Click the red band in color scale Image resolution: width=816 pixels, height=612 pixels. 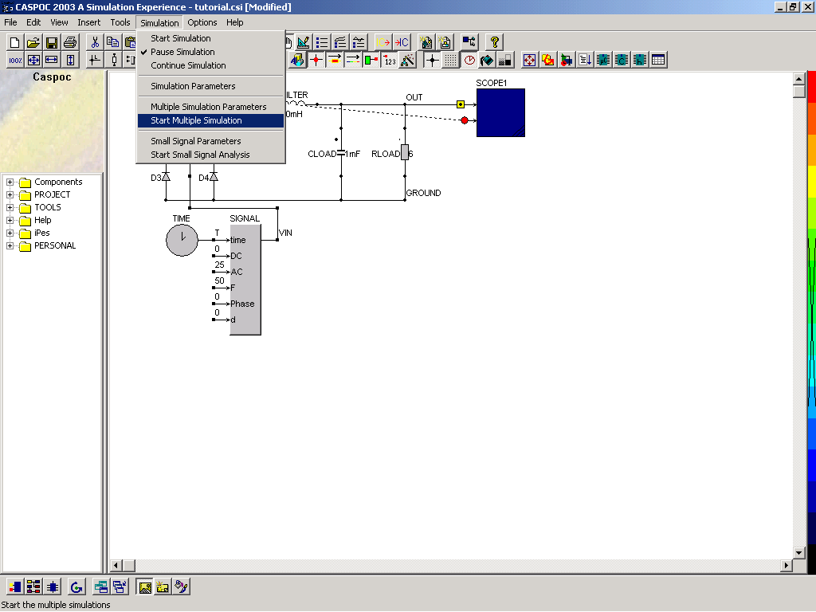click(811, 88)
